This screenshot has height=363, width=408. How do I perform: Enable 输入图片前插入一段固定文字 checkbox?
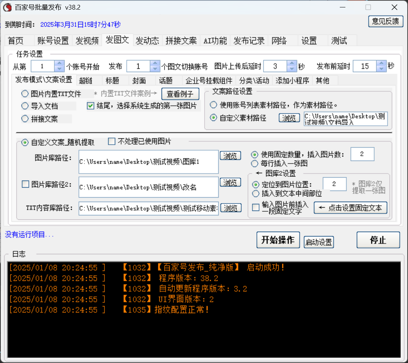256,207
